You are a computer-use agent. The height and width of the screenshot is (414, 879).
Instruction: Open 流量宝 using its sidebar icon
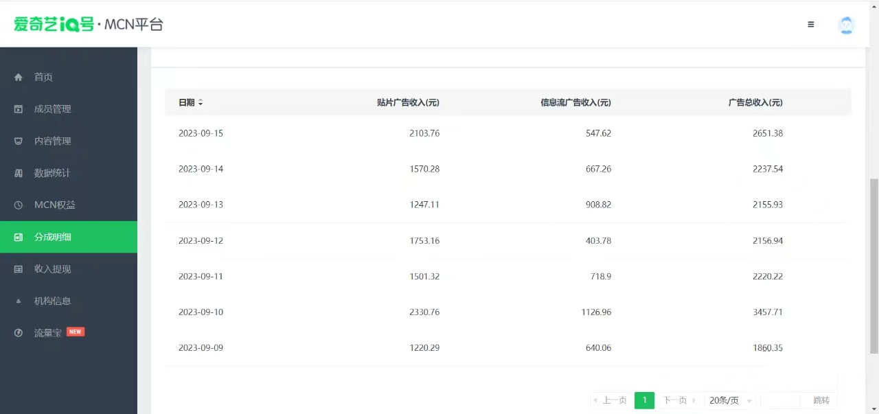coord(18,332)
